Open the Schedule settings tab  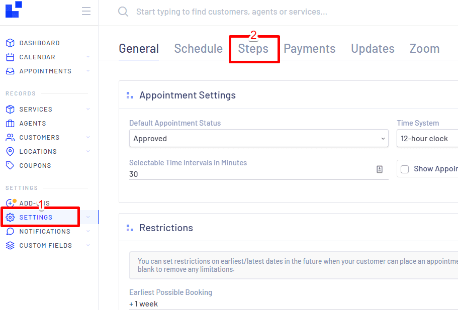point(198,48)
